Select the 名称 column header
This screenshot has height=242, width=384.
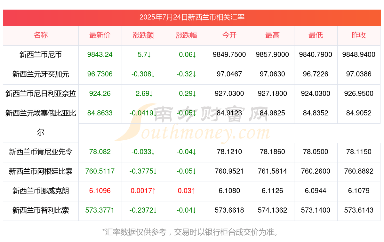tap(41, 35)
